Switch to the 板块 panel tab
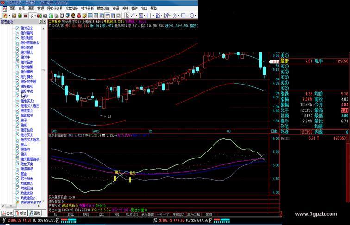The height and width of the screenshot is (225, 350). point(21,213)
